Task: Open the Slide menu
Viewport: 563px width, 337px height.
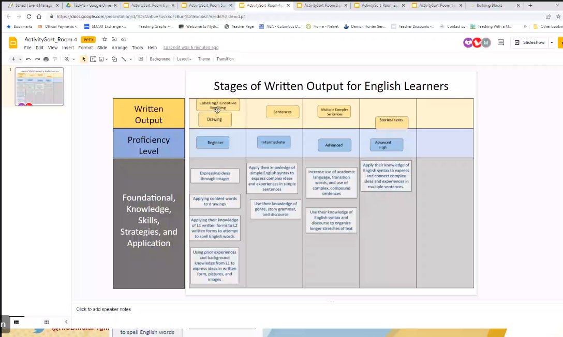Action: point(102,48)
